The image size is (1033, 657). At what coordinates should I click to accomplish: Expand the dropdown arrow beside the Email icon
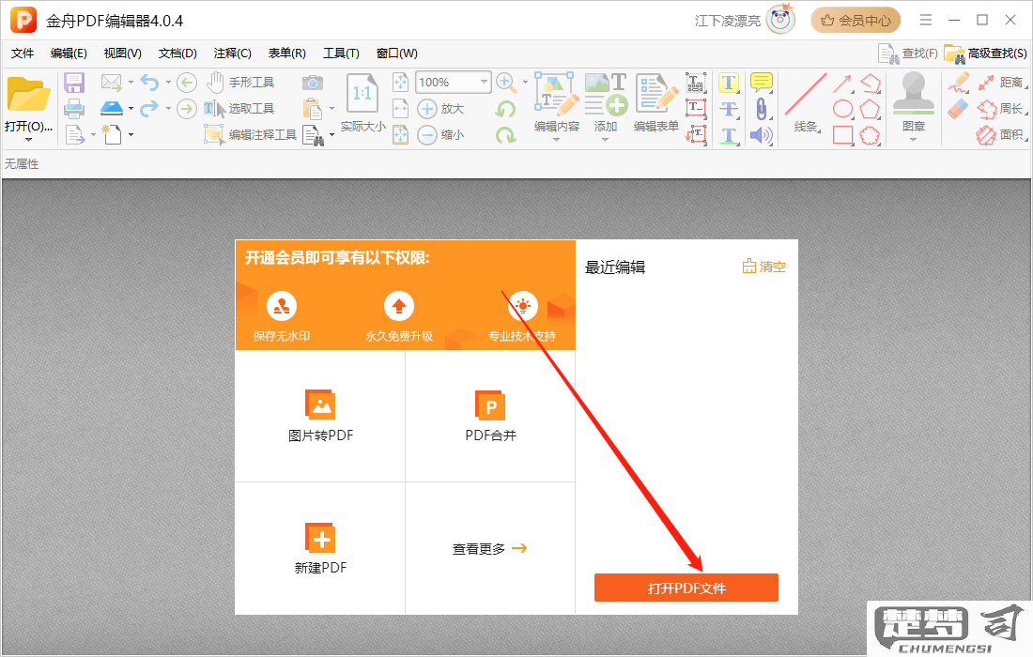pos(131,83)
